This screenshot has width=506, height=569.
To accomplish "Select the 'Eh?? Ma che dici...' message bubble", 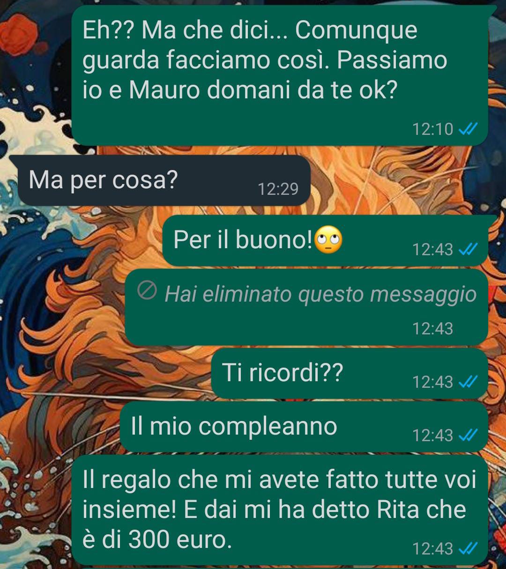I will tap(280, 75).
